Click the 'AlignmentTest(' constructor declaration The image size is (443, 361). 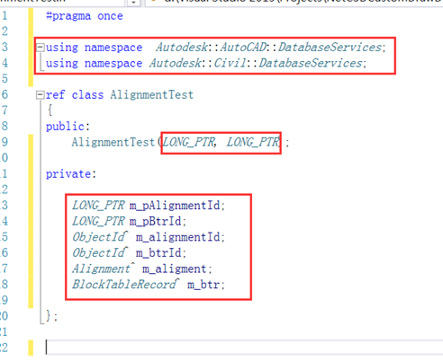pos(117,143)
